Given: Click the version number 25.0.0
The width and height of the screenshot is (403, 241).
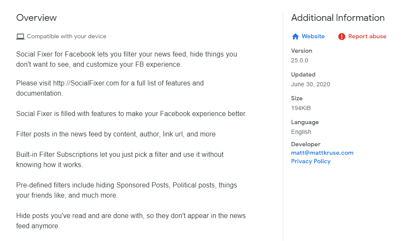Looking at the screenshot, I should (299, 60).
